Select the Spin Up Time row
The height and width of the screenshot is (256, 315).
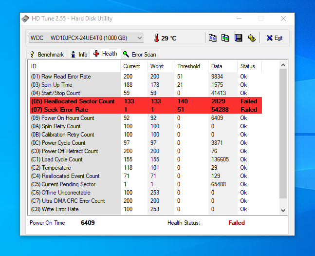(x=146, y=85)
